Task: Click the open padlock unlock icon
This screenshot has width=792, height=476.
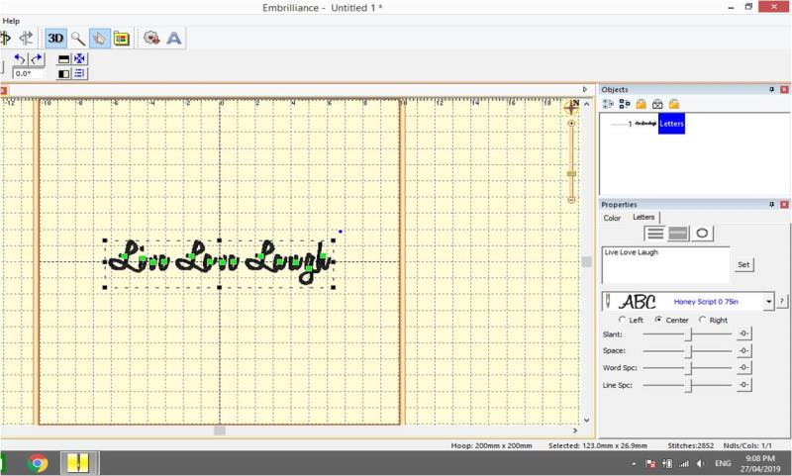Action: (674, 104)
